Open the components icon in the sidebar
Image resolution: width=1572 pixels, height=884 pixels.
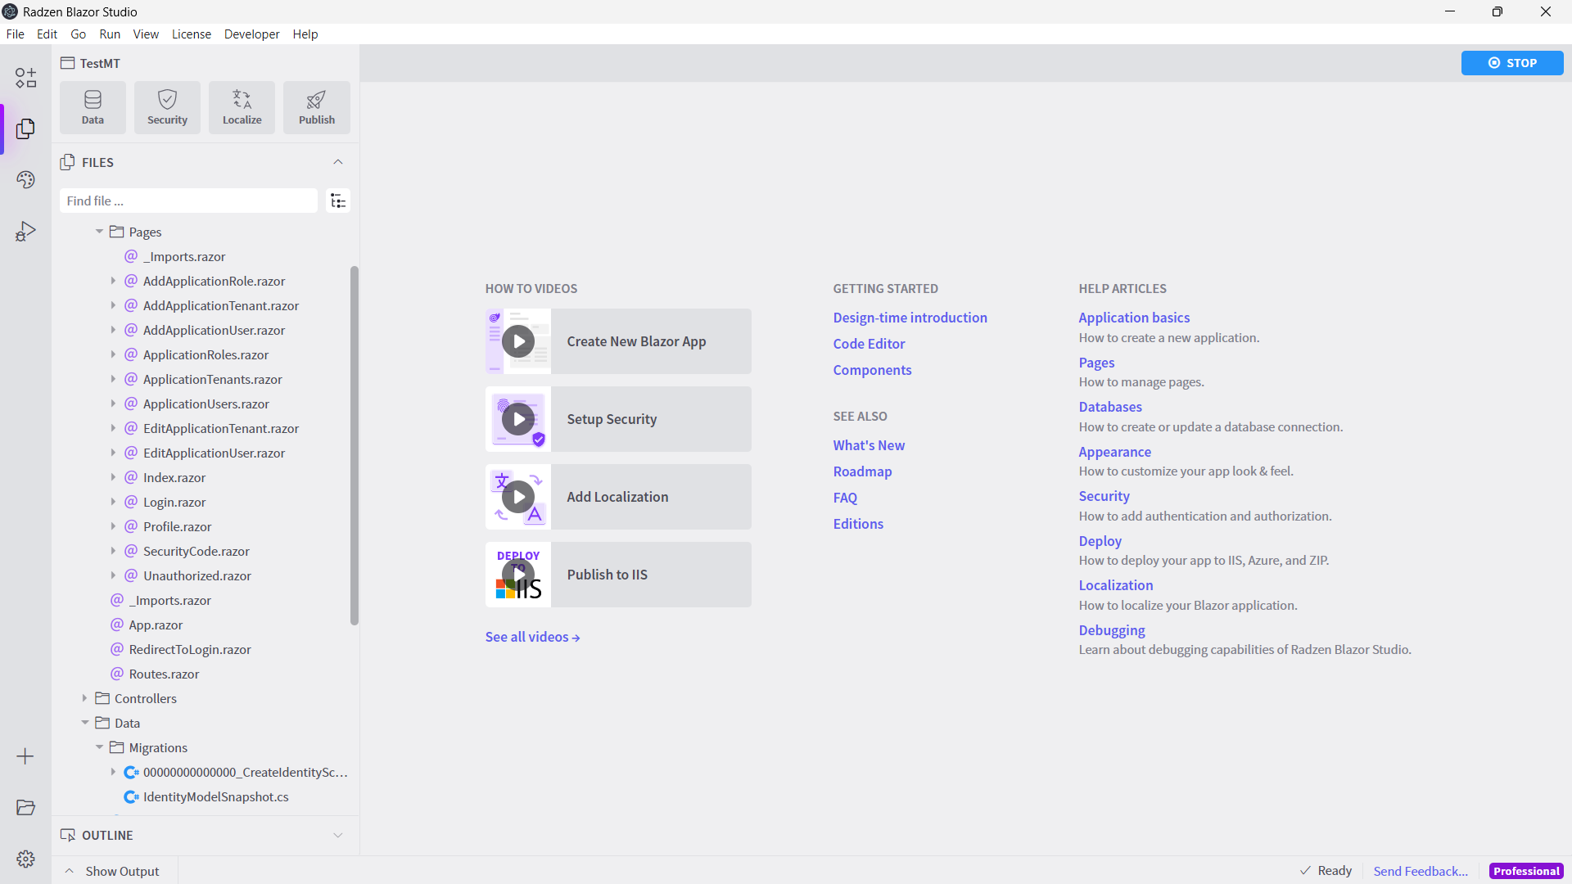25,78
